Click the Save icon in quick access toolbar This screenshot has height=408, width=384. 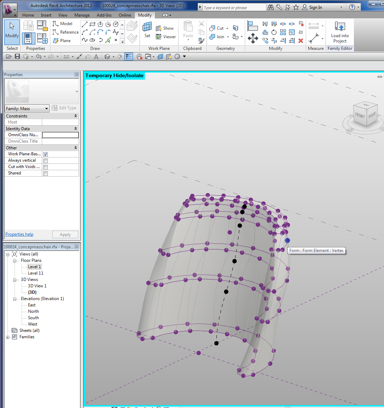coord(17,57)
